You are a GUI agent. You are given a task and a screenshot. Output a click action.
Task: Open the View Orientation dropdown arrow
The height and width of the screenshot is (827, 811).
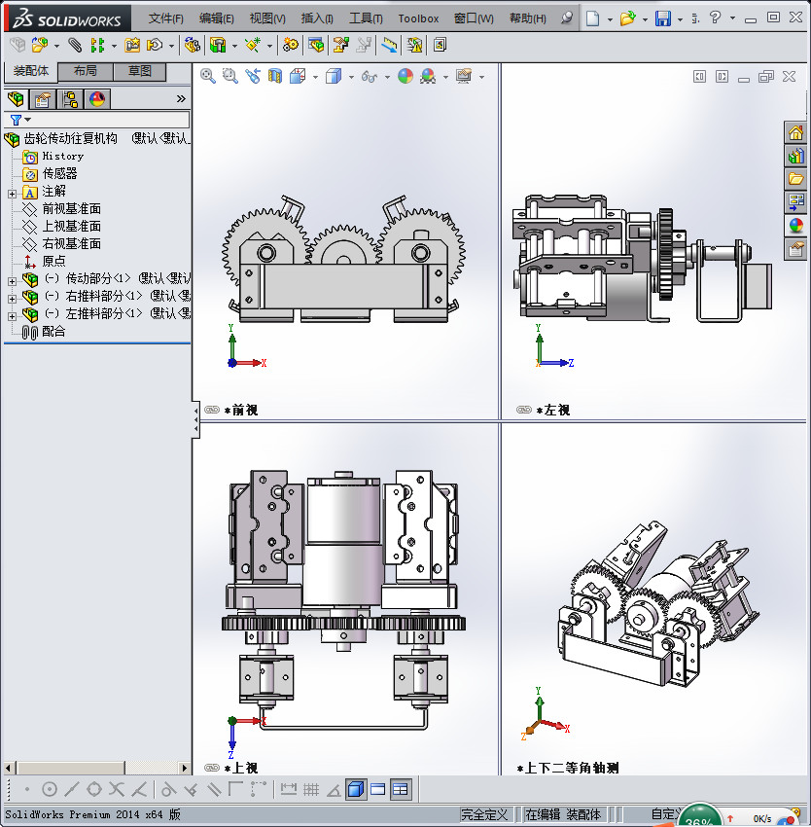coord(315,77)
